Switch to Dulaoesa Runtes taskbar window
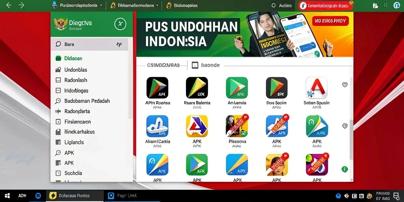 click(75, 196)
